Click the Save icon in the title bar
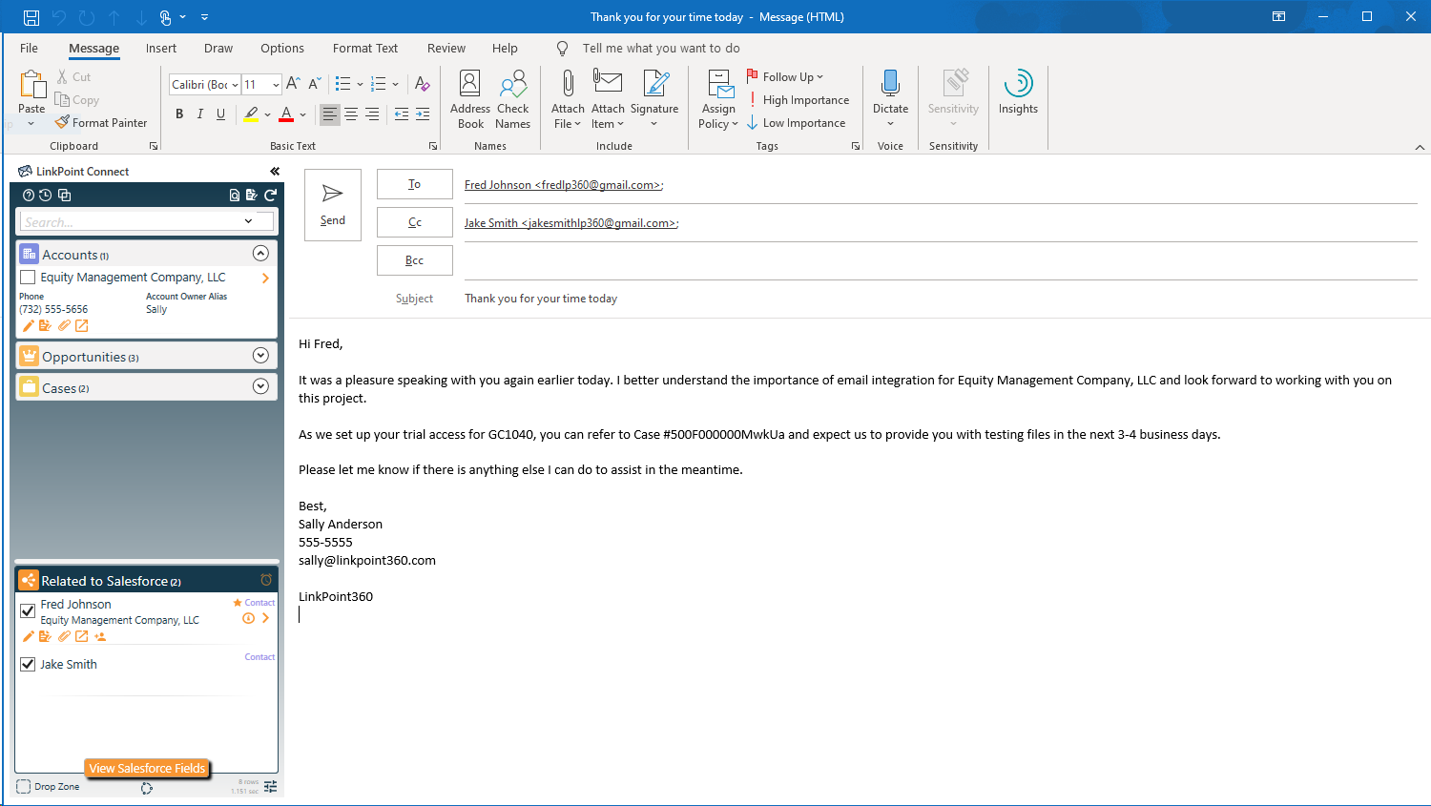 [x=31, y=17]
